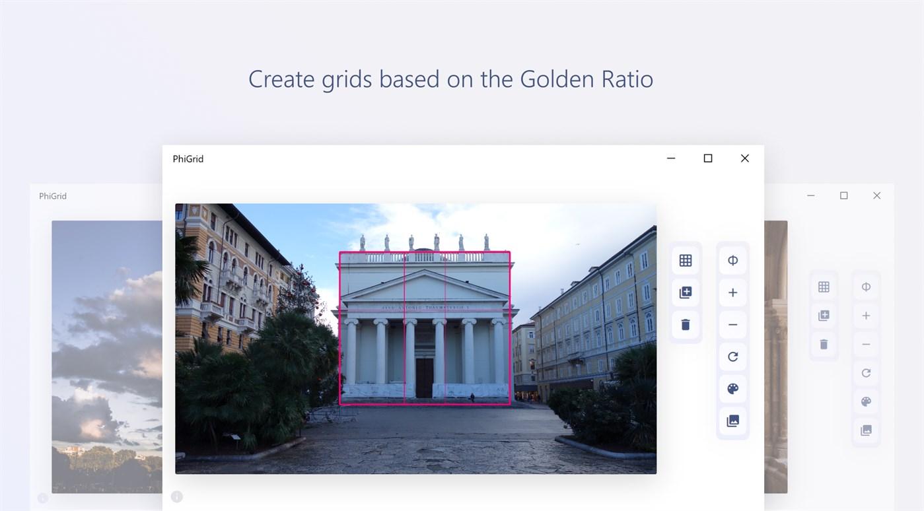The height and width of the screenshot is (511, 924).
Task: Click the PhiGrid title of the left window
Action: [x=53, y=195]
